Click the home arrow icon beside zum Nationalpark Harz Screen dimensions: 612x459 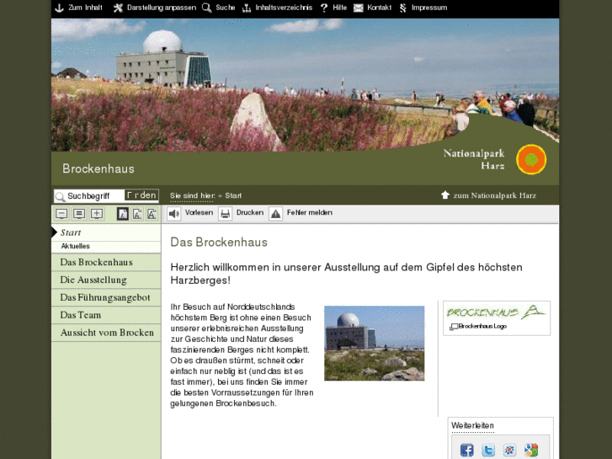click(x=445, y=195)
